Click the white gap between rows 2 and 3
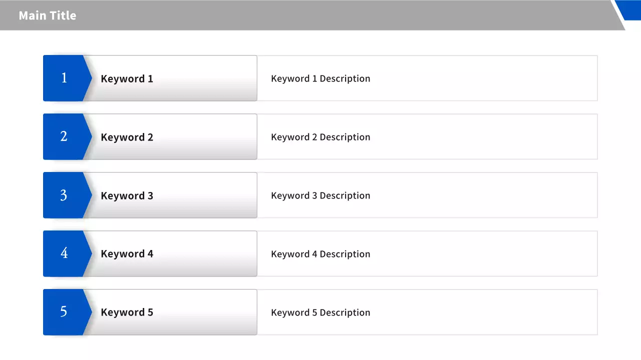 click(x=320, y=166)
